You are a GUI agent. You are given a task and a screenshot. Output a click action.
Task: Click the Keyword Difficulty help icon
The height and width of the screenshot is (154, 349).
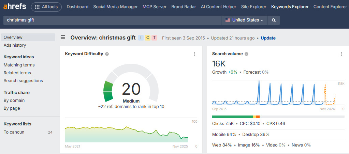click(107, 54)
